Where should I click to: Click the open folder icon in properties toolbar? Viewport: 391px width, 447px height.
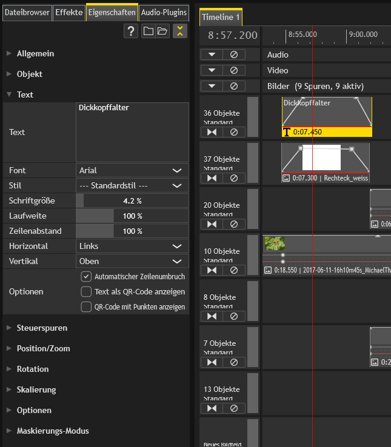click(x=162, y=31)
